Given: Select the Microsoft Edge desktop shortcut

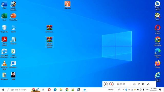Looking at the screenshot, I should tap(158, 53).
